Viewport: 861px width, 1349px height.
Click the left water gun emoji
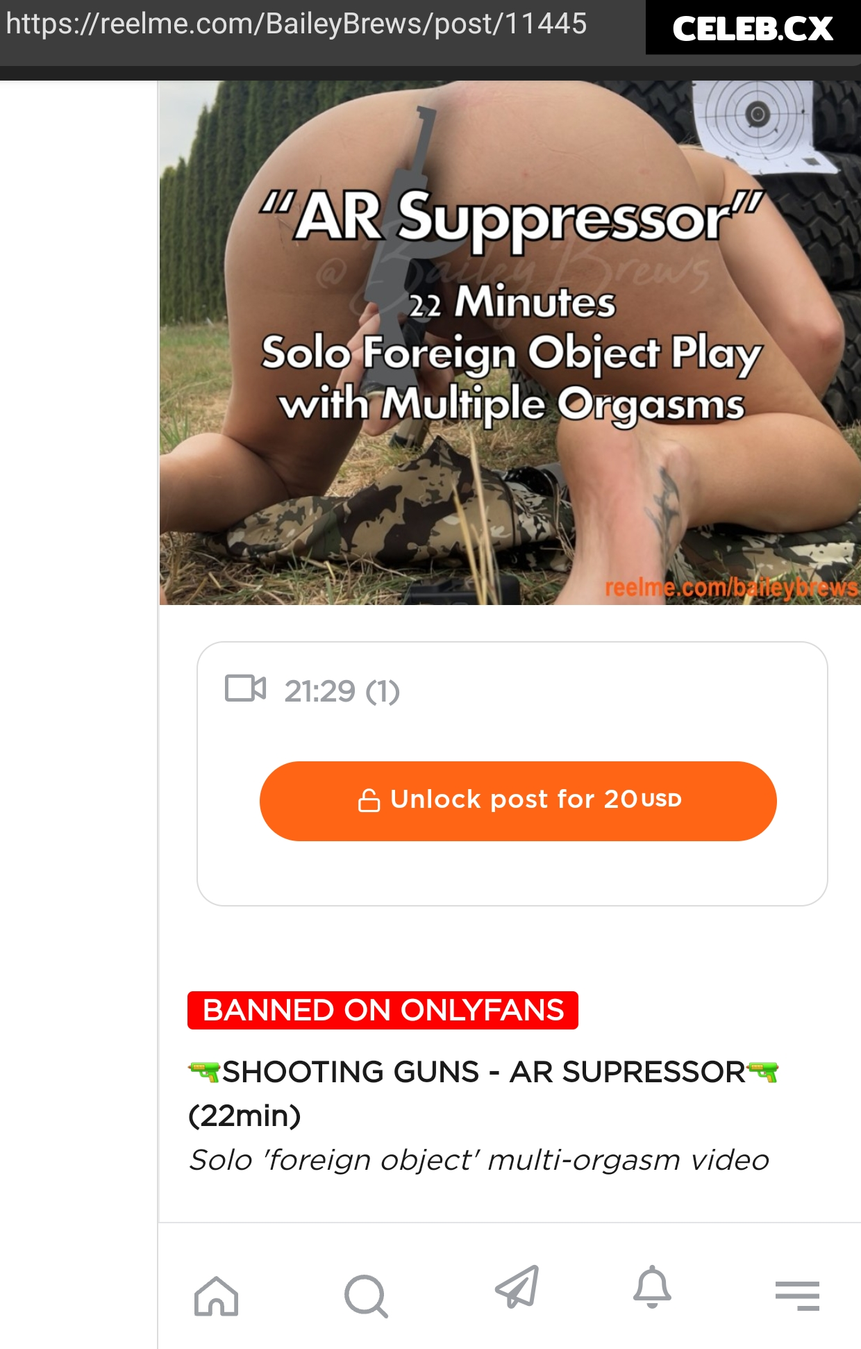(x=205, y=1072)
